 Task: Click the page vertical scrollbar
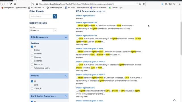[x=181, y=38]
